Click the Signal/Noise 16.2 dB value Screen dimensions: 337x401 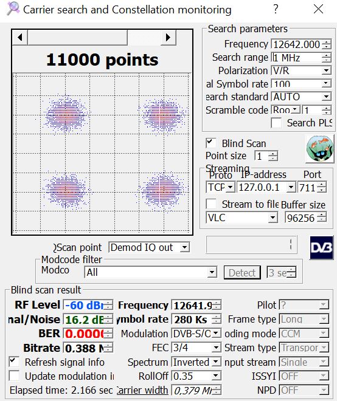click(85, 320)
